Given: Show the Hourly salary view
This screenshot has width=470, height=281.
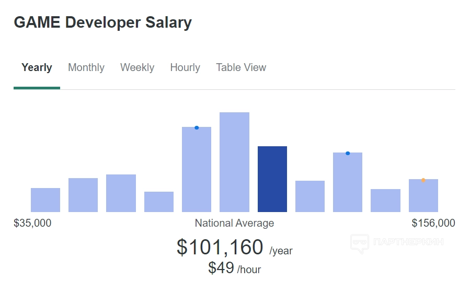Looking at the screenshot, I should tap(185, 67).
